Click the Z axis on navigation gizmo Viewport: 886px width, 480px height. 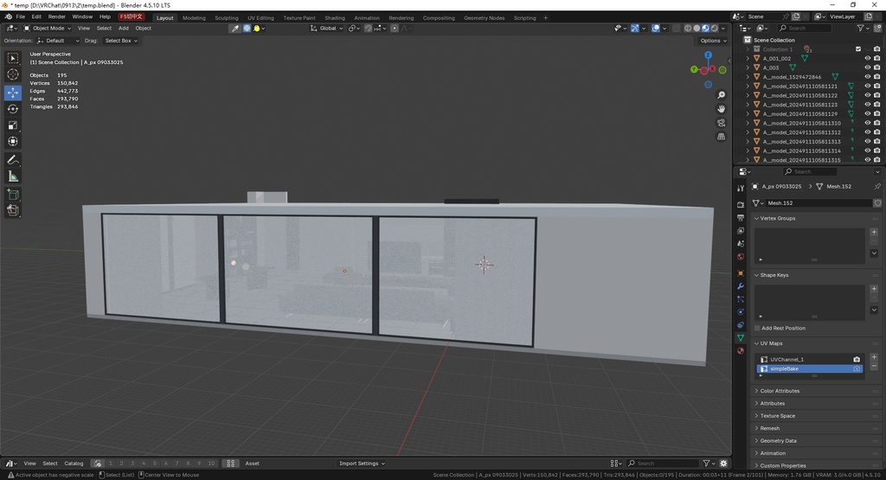[x=708, y=55]
